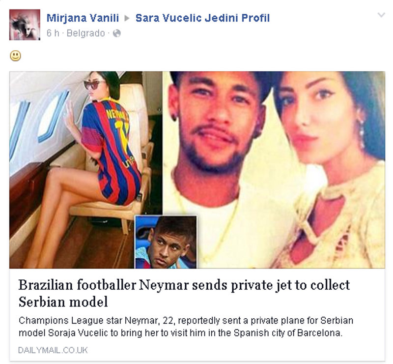Click the Mirjana Vanili name link

click(83, 18)
